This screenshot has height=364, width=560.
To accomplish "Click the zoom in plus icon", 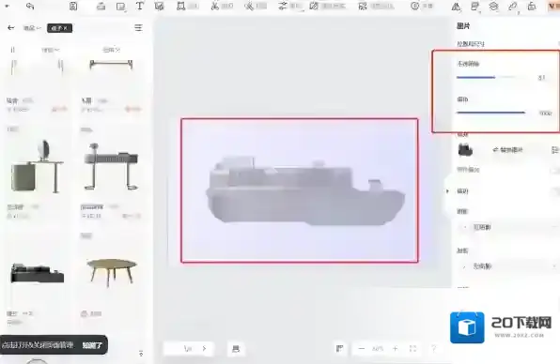I will point(395,348).
